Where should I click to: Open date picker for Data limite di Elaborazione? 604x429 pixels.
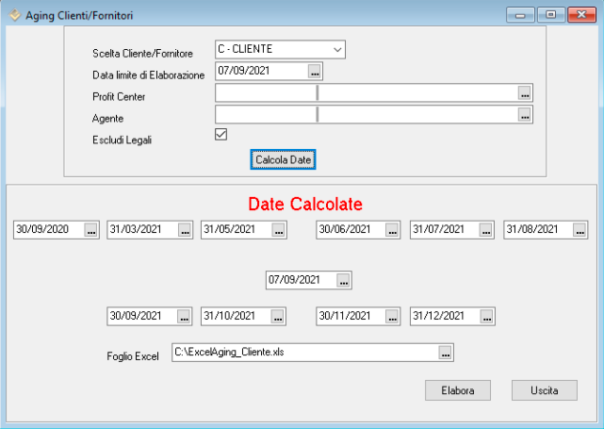[x=315, y=71]
